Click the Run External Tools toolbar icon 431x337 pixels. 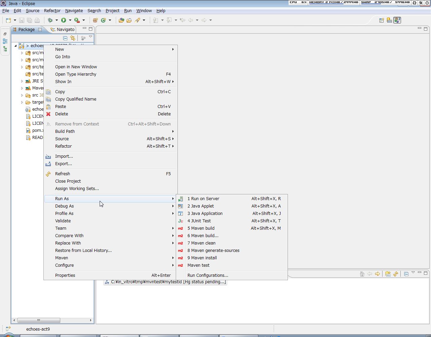(77, 20)
